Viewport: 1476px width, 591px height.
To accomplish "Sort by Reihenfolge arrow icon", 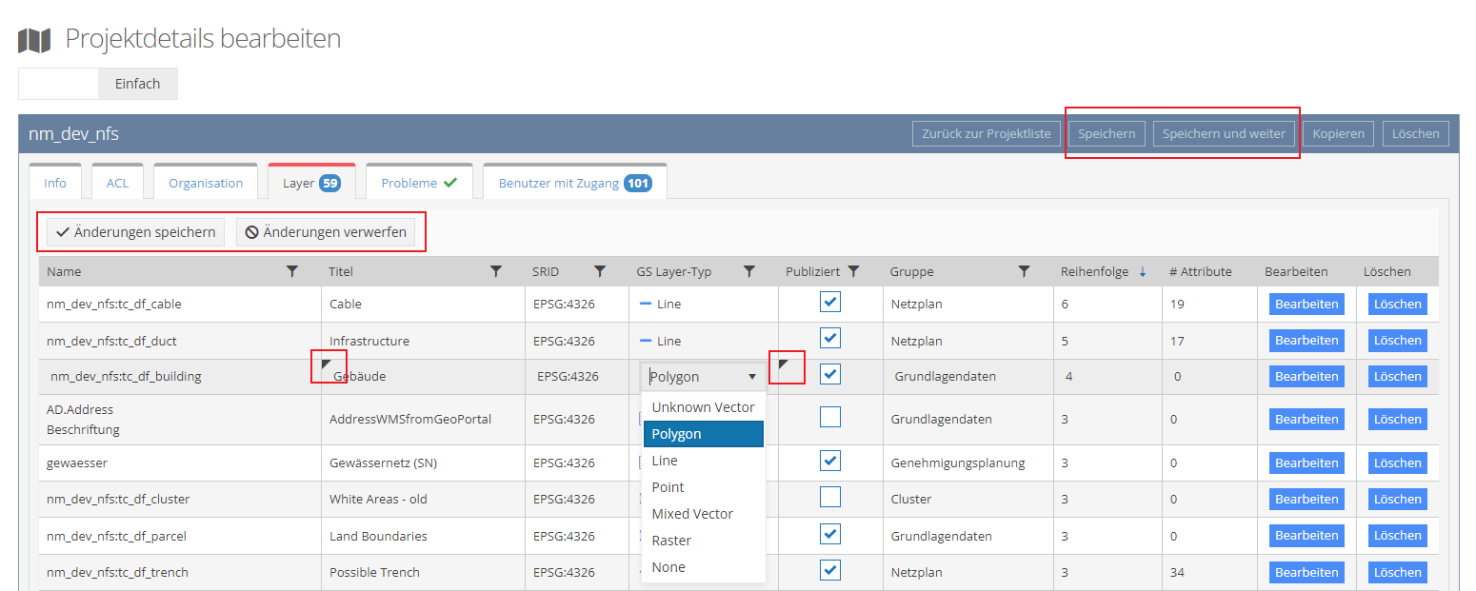I will [1142, 271].
